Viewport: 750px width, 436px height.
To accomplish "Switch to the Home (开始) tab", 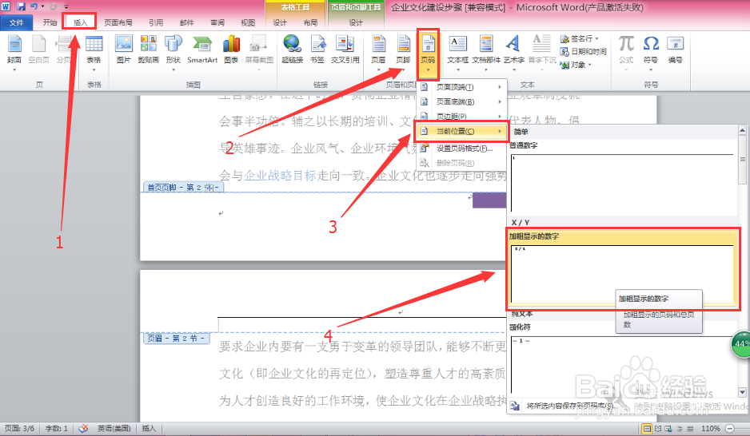I will [50, 22].
